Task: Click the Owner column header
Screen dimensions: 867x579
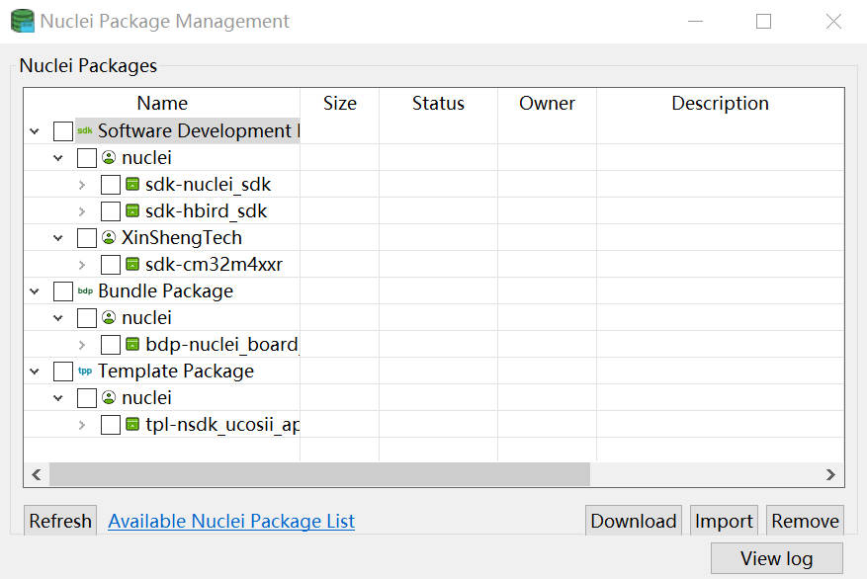Action: [x=547, y=104]
